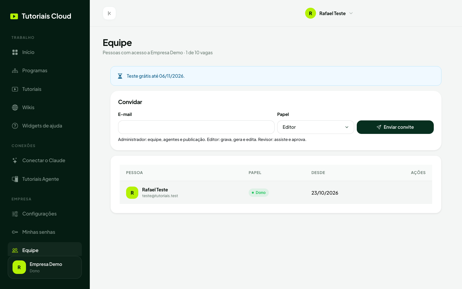Send the invite with Enviar convite
This screenshot has width=462, height=289.
[395, 127]
